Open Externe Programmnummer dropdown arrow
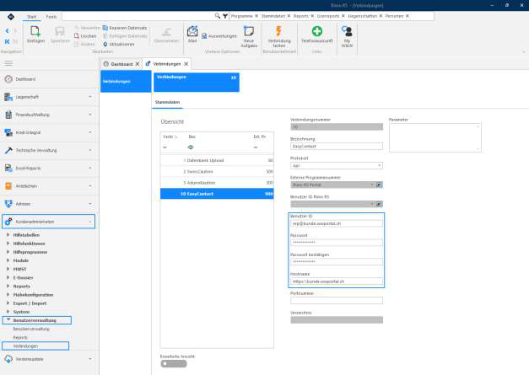Viewport: 529px width, 375px height. pyautogui.click(x=372, y=185)
